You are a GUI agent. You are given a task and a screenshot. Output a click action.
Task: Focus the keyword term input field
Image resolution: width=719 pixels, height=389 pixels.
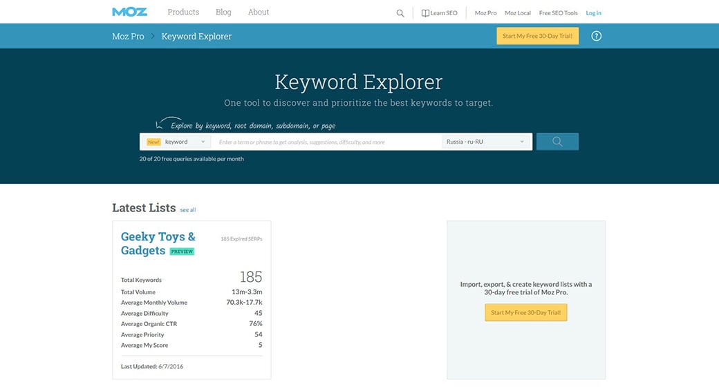[x=325, y=142]
